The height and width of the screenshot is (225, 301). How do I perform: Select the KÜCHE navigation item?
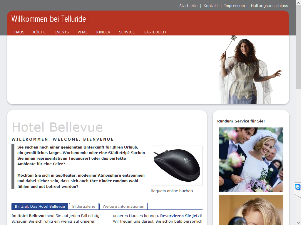[x=39, y=32]
